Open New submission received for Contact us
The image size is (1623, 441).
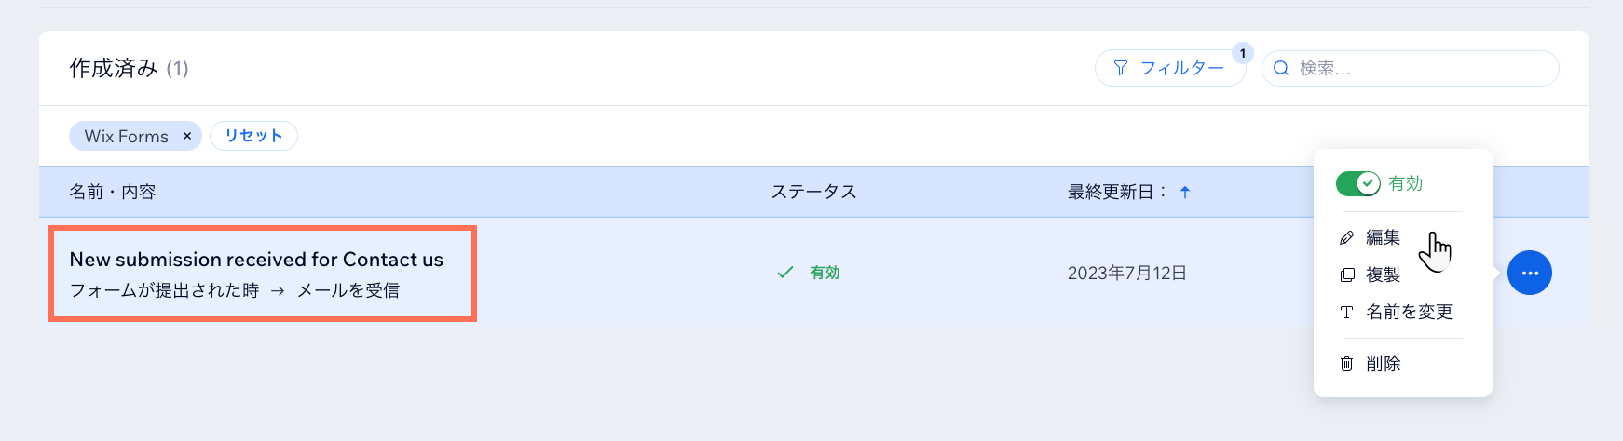[x=256, y=260]
